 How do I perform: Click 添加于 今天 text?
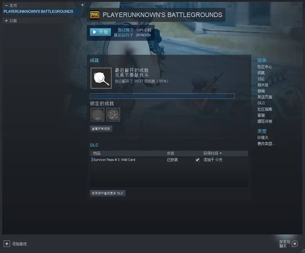[x=213, y=160]
